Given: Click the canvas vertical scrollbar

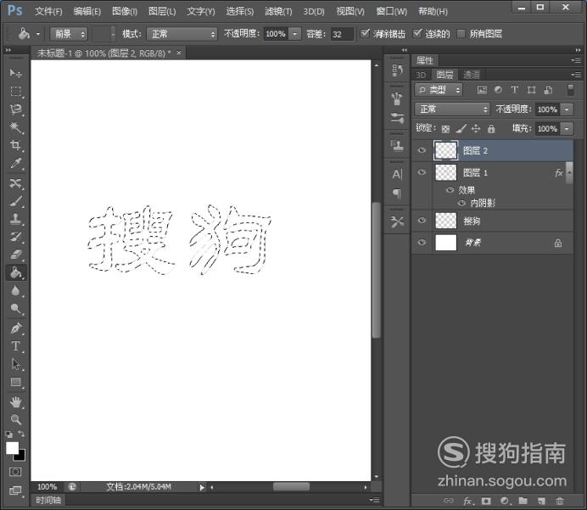Looking at the screenshot, I should 377,270.
